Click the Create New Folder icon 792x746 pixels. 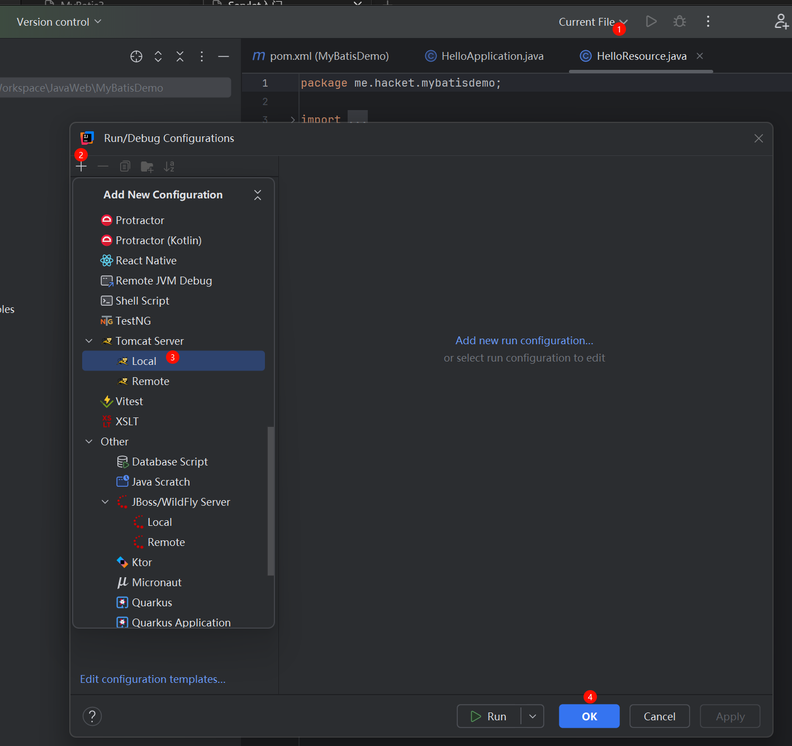[147, 167]
